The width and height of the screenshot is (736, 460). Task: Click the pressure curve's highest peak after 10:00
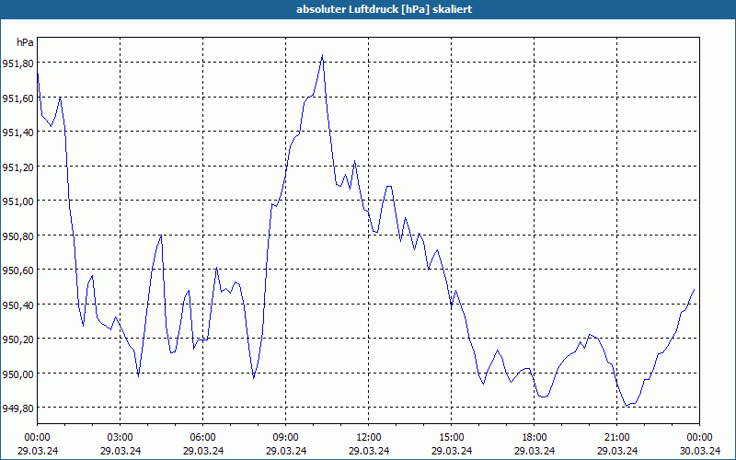323,55
